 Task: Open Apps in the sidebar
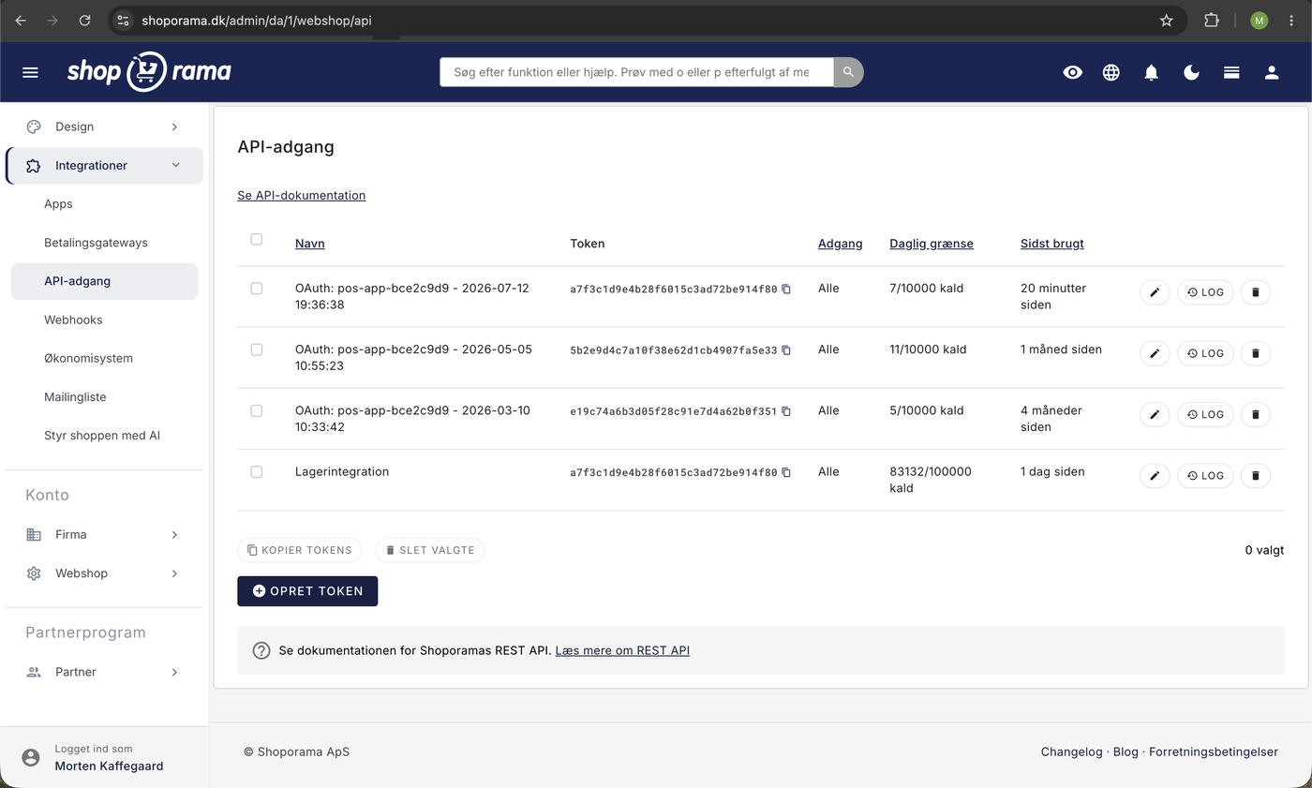(58, 203)
